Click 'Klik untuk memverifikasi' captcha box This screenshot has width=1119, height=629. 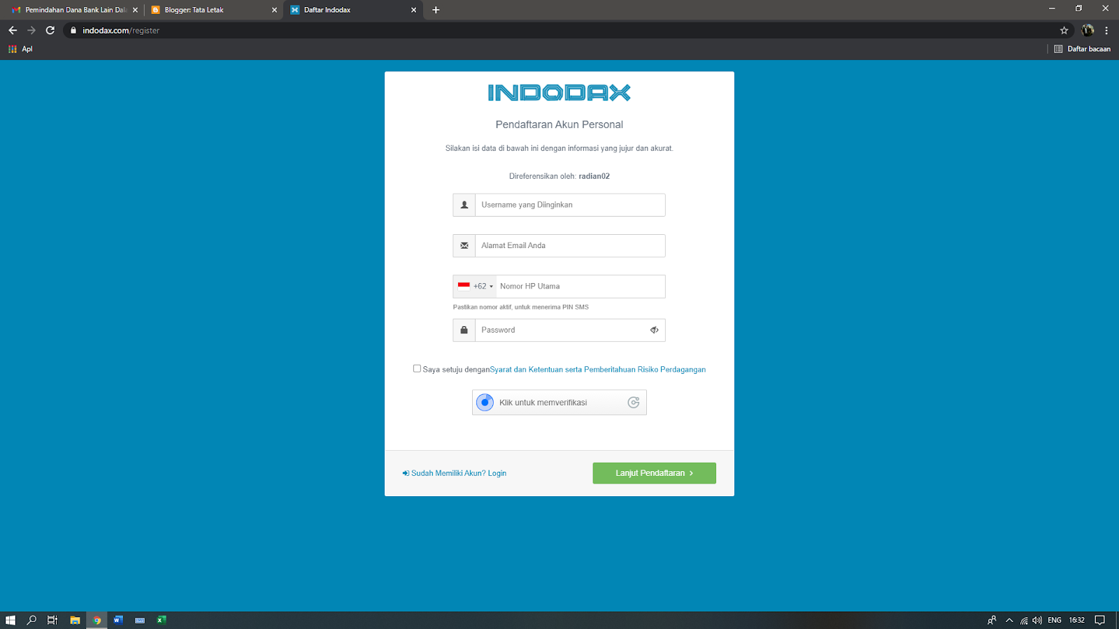(559, 403)
